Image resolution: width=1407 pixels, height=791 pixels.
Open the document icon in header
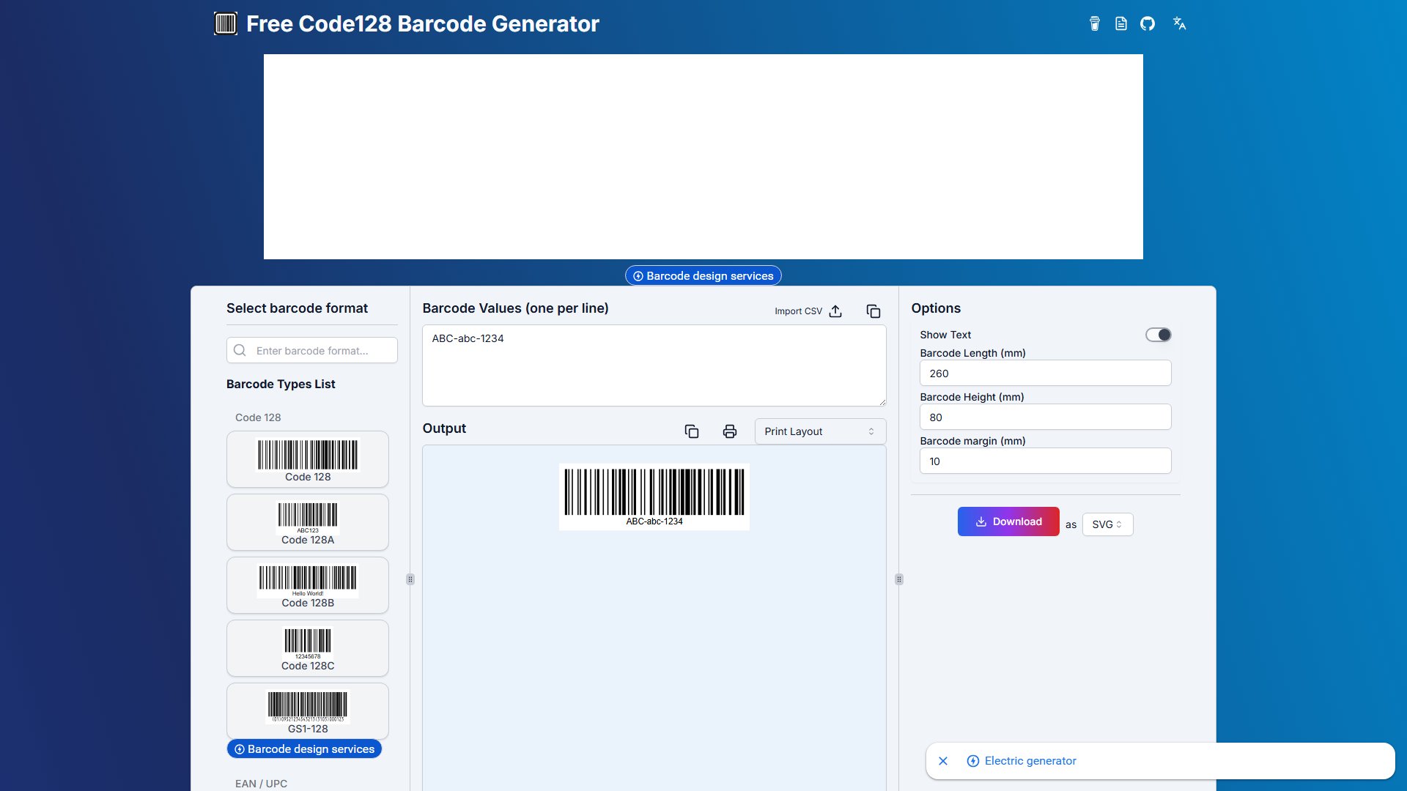[1121, 23]
